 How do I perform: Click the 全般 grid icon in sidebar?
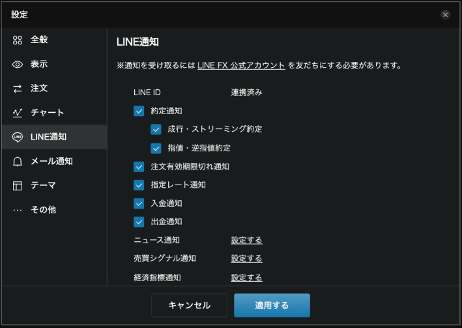point(18,40)
